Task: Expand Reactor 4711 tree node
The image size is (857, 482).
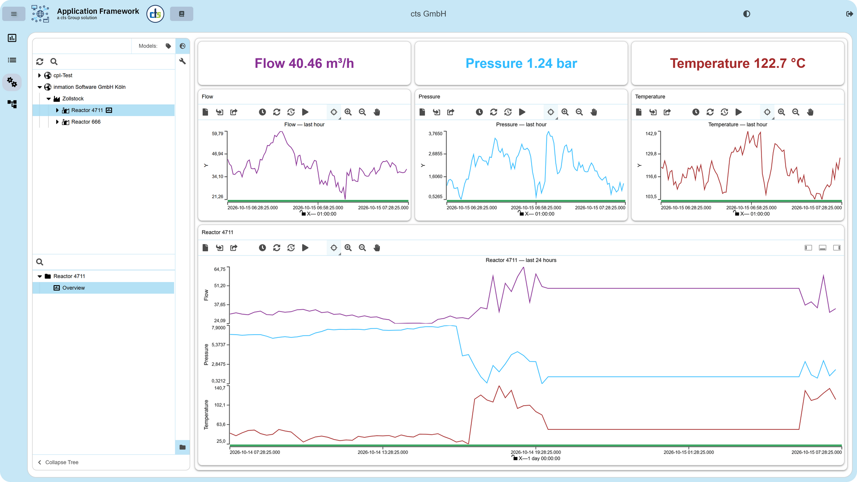Action: [57, 110]
